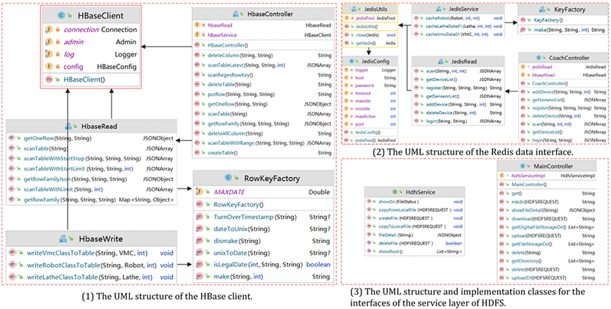This screenshot has height=309, width=611.
Task: Select uploadDt(HDFSREQUEST) in MainController
Action: click(539, 277)
